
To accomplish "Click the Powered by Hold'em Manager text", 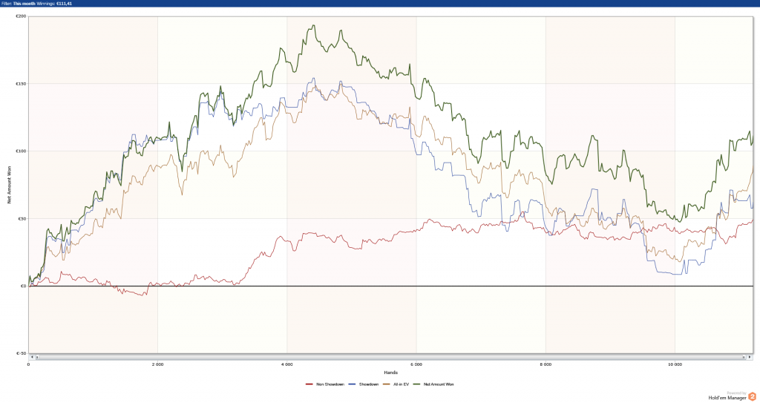I will pyautogui.click(x=728, y=396).
